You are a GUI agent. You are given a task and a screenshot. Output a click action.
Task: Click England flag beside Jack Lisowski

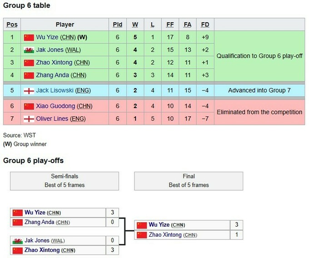click(29, 90)
